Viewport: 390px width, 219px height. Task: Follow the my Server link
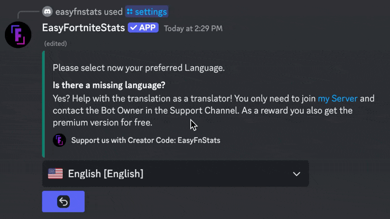pos(337,99)
